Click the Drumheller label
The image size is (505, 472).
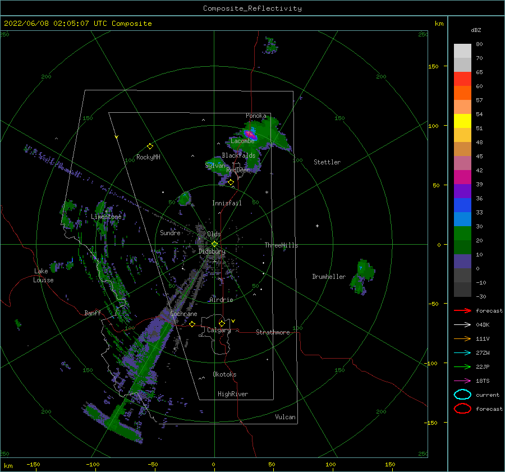(329, 277)
